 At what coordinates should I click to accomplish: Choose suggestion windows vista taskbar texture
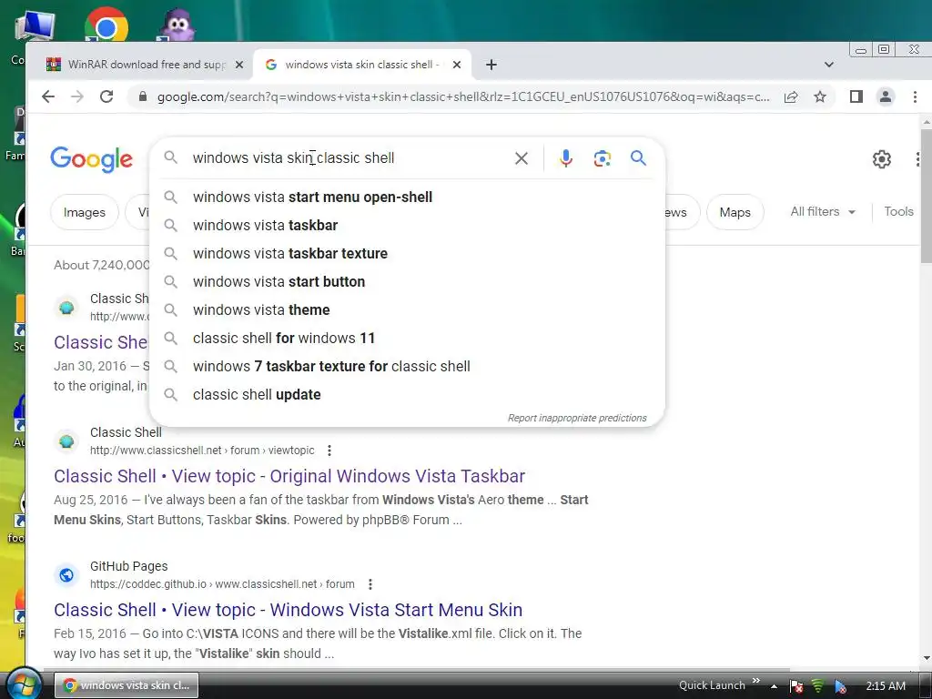coord(407,253)
